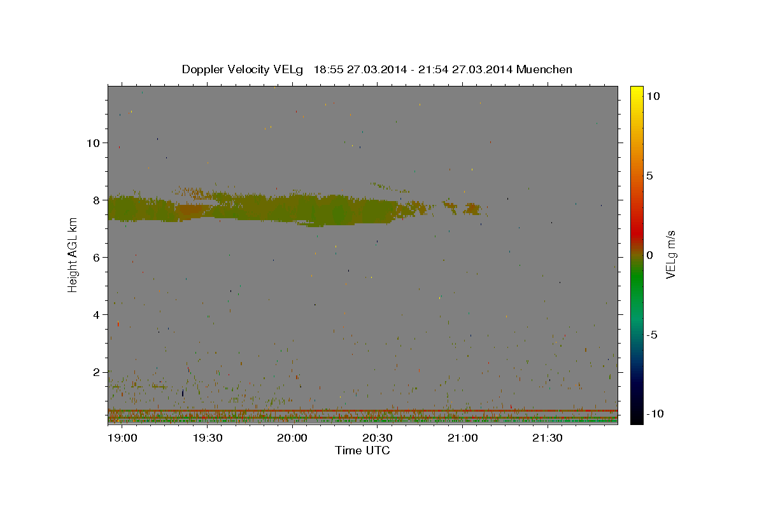Click the red horizontal band near the ground

pos(362,411)
